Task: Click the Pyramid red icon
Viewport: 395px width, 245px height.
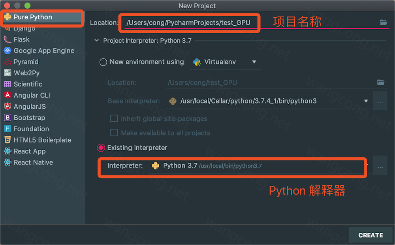Action: click(8, 62)
